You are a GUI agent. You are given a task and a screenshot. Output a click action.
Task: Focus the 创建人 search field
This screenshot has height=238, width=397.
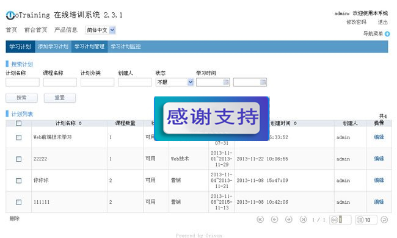pyautogui.click(x=135, y=82)
